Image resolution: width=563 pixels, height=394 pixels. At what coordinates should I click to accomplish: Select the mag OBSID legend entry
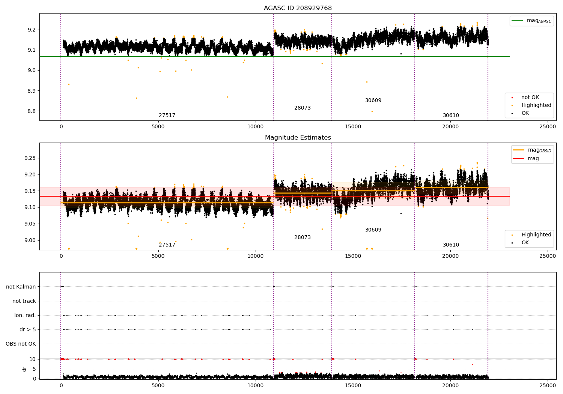(x=533, y=150)
